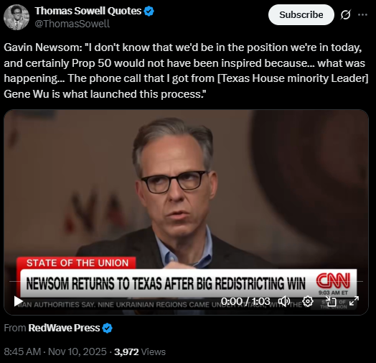Image resolution: width=376 pixels, height=363 pixels.
Task: Open video settings gear icon
Action: pyautogui.click(x=308, y=301)
